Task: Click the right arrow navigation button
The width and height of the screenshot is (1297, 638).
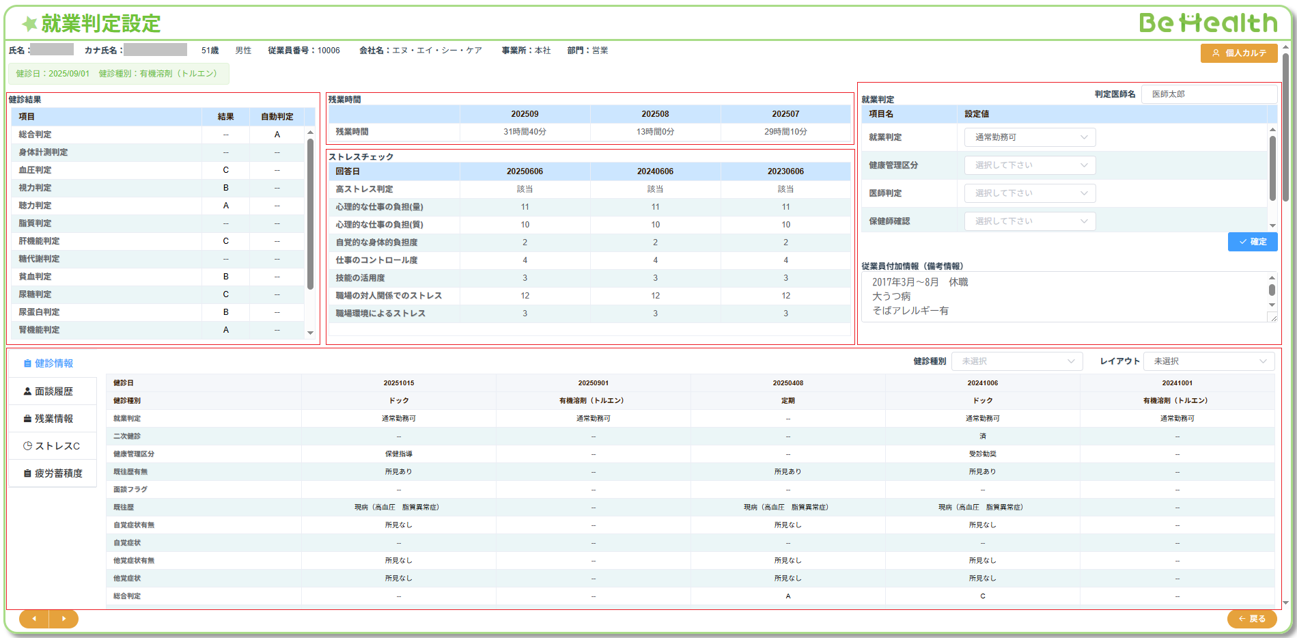Action: [x=64, y=619]
